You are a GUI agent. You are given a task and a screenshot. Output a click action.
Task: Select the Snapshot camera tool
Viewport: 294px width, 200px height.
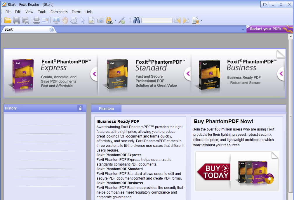point(100,20)
